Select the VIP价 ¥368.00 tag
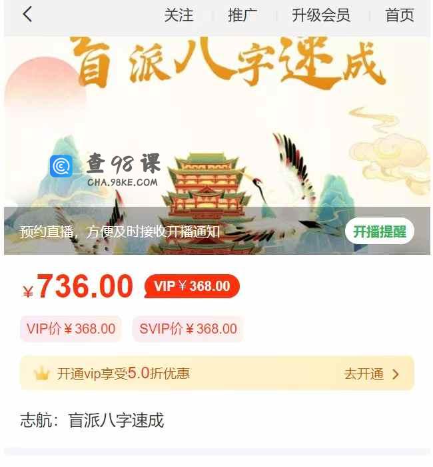The height and width of the screenshot is (467, 433). (71, 329)
